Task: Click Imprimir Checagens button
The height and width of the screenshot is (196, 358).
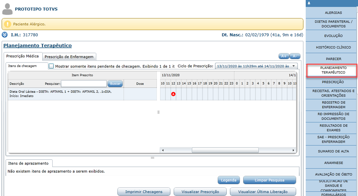Action: coord(144,192)
